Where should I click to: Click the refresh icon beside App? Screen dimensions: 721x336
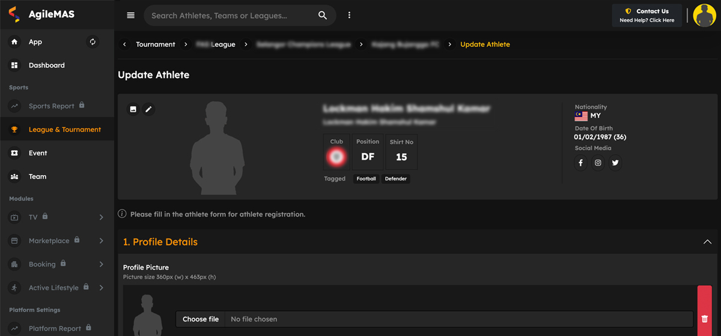[x=93, y=42]
